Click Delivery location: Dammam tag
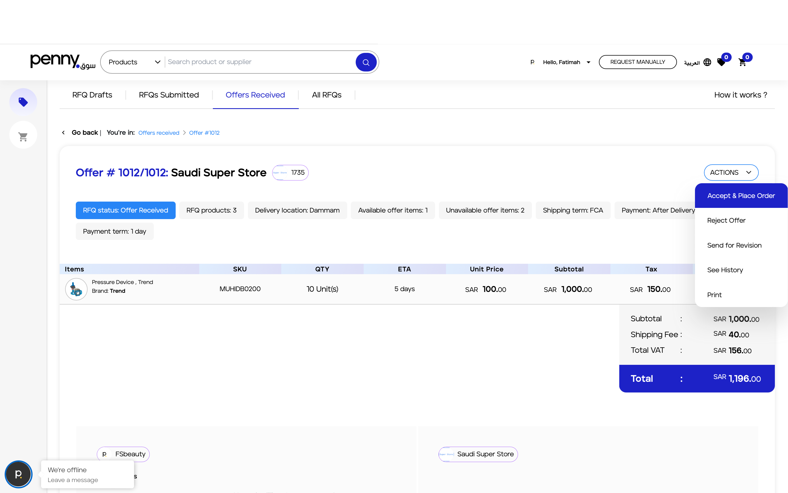The image size is (788, 493). pyautogui.click(x=297, y=210)
